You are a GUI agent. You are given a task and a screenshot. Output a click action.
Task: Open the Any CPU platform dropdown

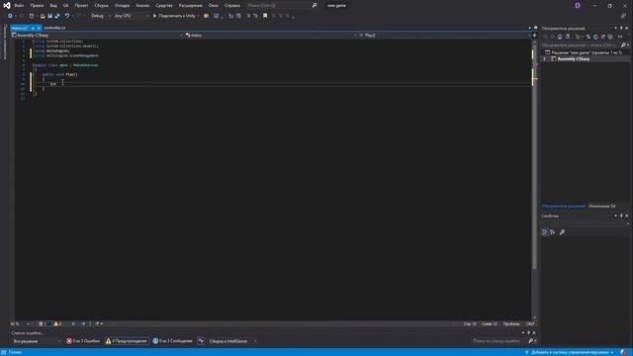click(131, 16)
